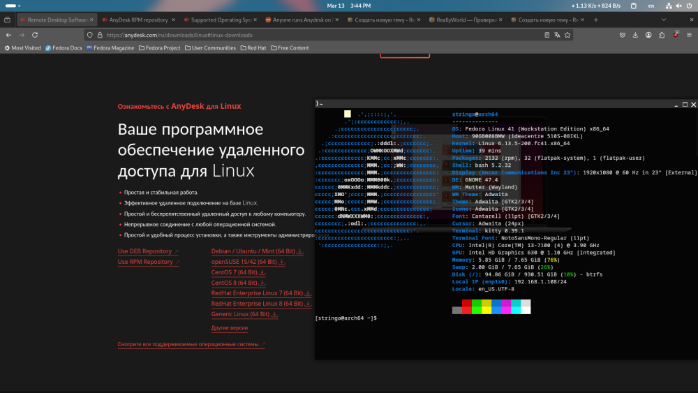Close the AnyDesk RPM repository tab
Viewport: 698px width, 393px height.
click(173, 20)
